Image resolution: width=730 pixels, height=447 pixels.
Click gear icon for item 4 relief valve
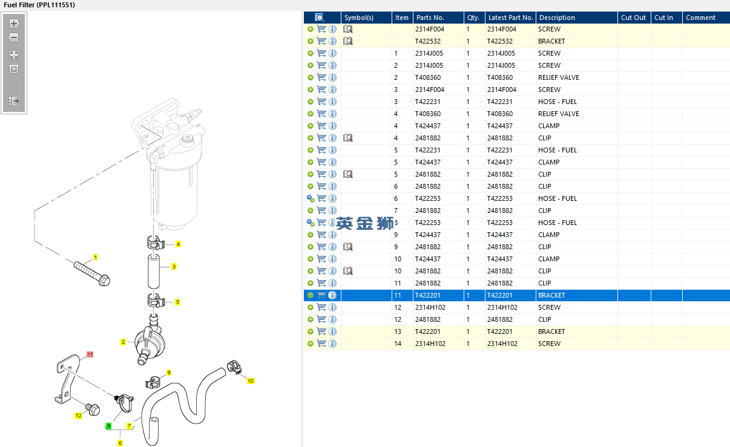pyautogui.click(x=311, y=114)
